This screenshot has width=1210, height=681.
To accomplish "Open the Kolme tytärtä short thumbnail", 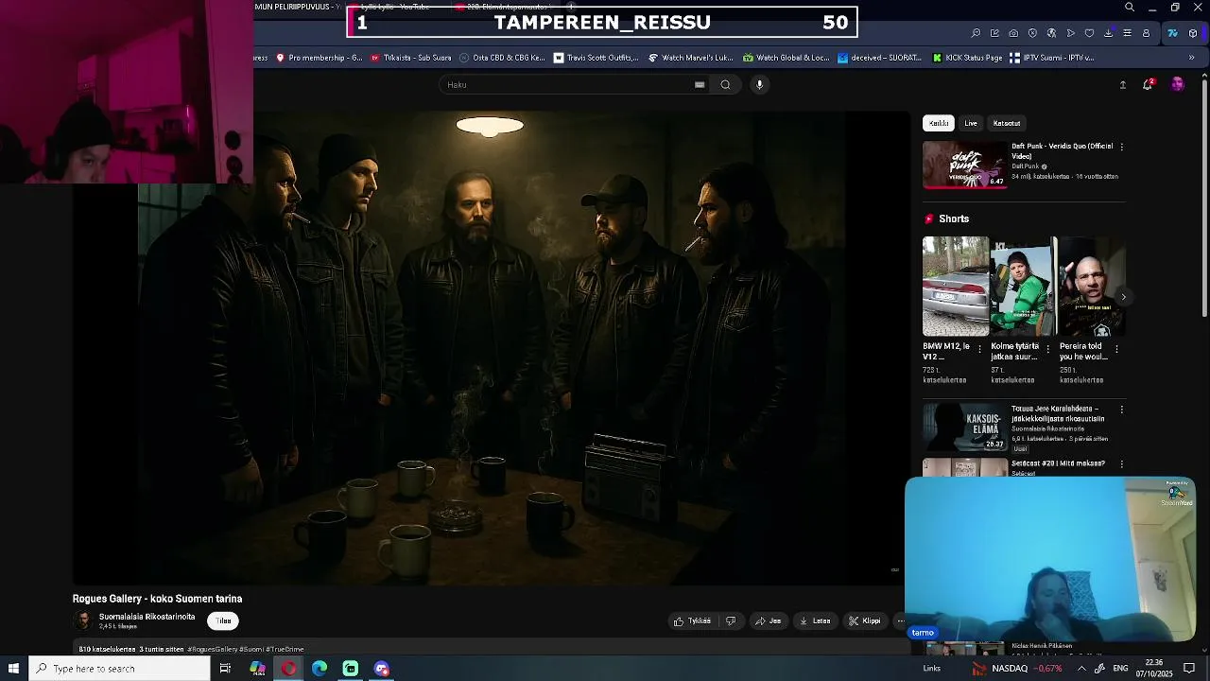I will click(1024, 287).
